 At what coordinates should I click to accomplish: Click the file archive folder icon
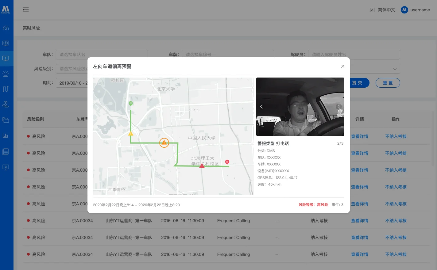(x=6, y=120)
